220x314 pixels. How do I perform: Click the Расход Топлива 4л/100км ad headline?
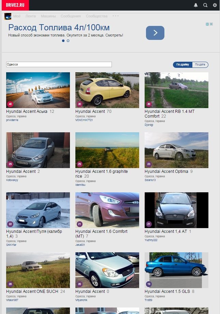tap(59, 27)
